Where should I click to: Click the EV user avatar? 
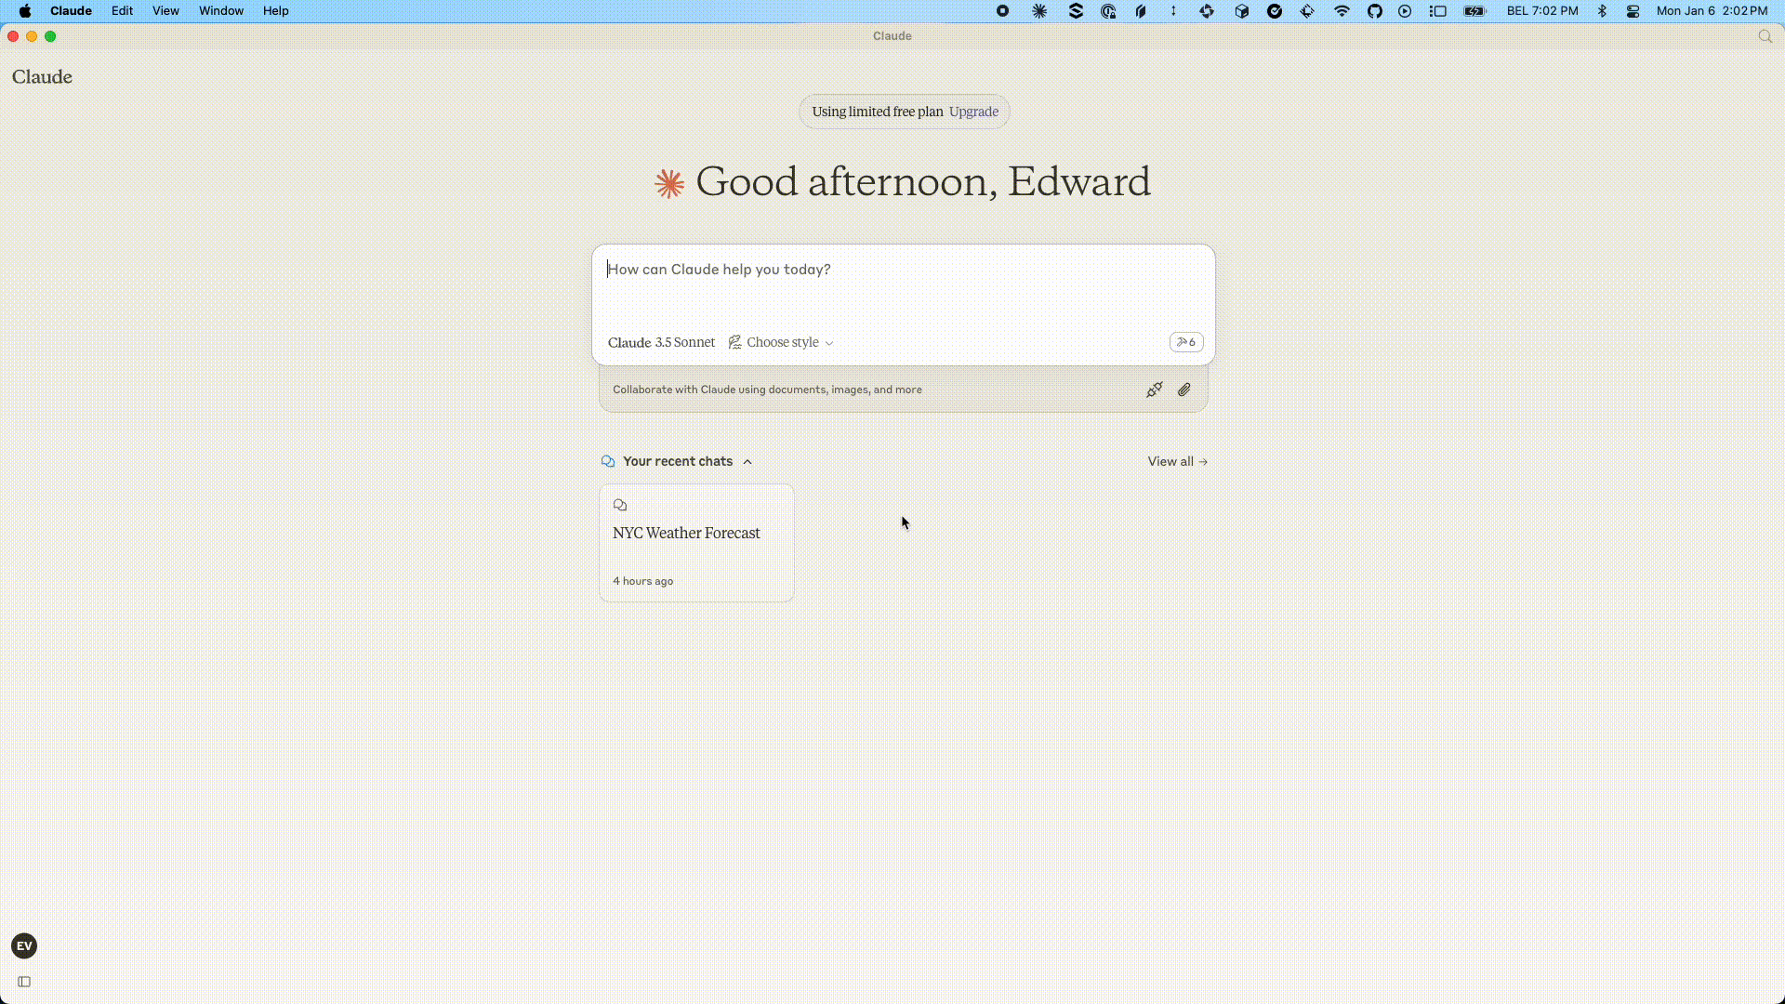pos(24,945)
